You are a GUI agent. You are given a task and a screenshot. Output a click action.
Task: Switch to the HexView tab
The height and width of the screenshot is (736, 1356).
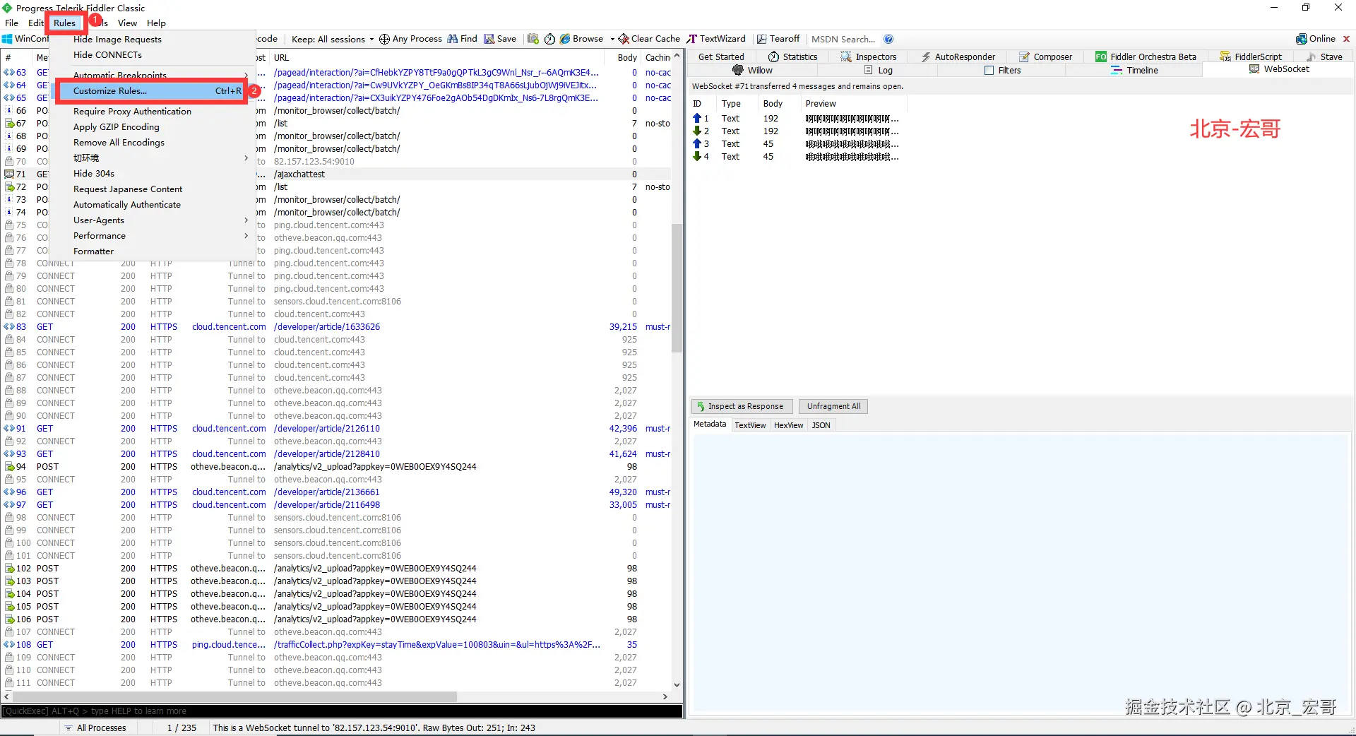click(788, 425)
